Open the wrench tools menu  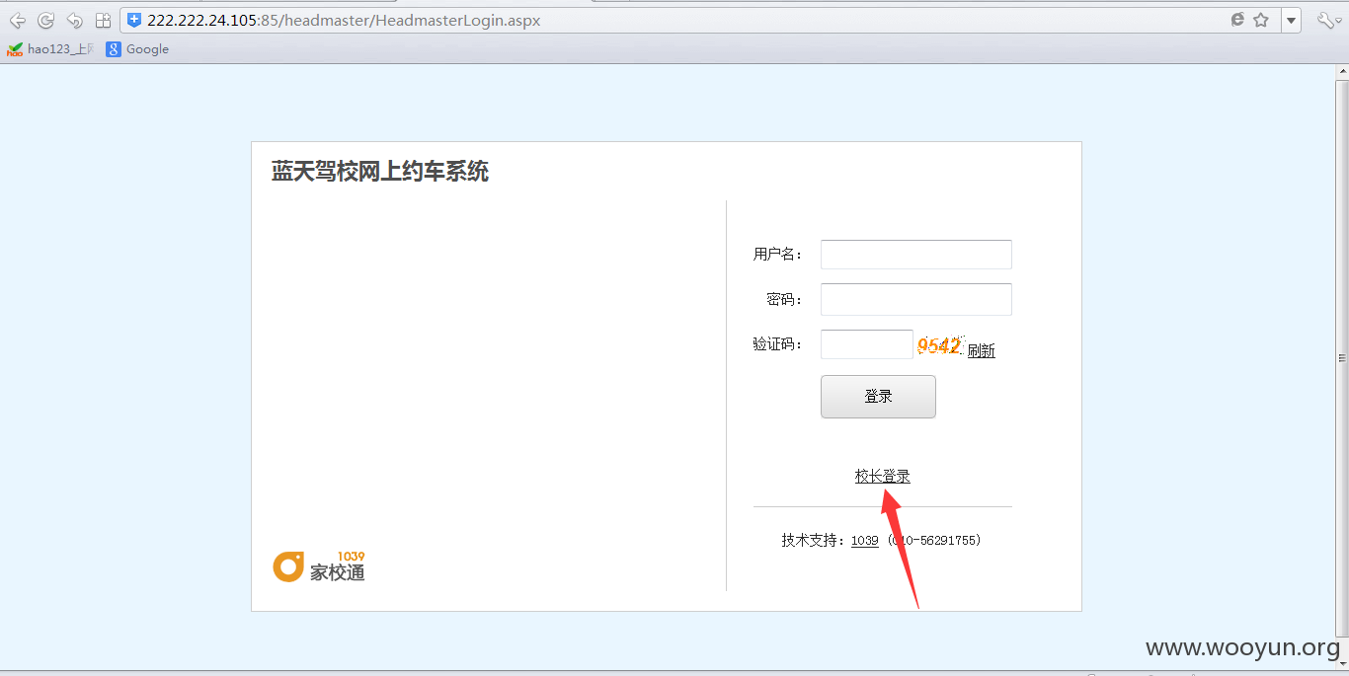pyautogui.click(x=1327, y=20)
